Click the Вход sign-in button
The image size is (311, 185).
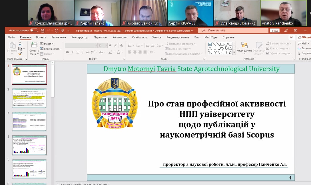[x=274, y=31]
